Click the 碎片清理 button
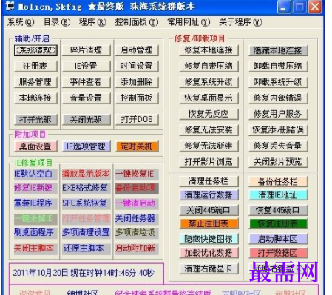This screenshot has width=332, height=295. pos(86,50)
